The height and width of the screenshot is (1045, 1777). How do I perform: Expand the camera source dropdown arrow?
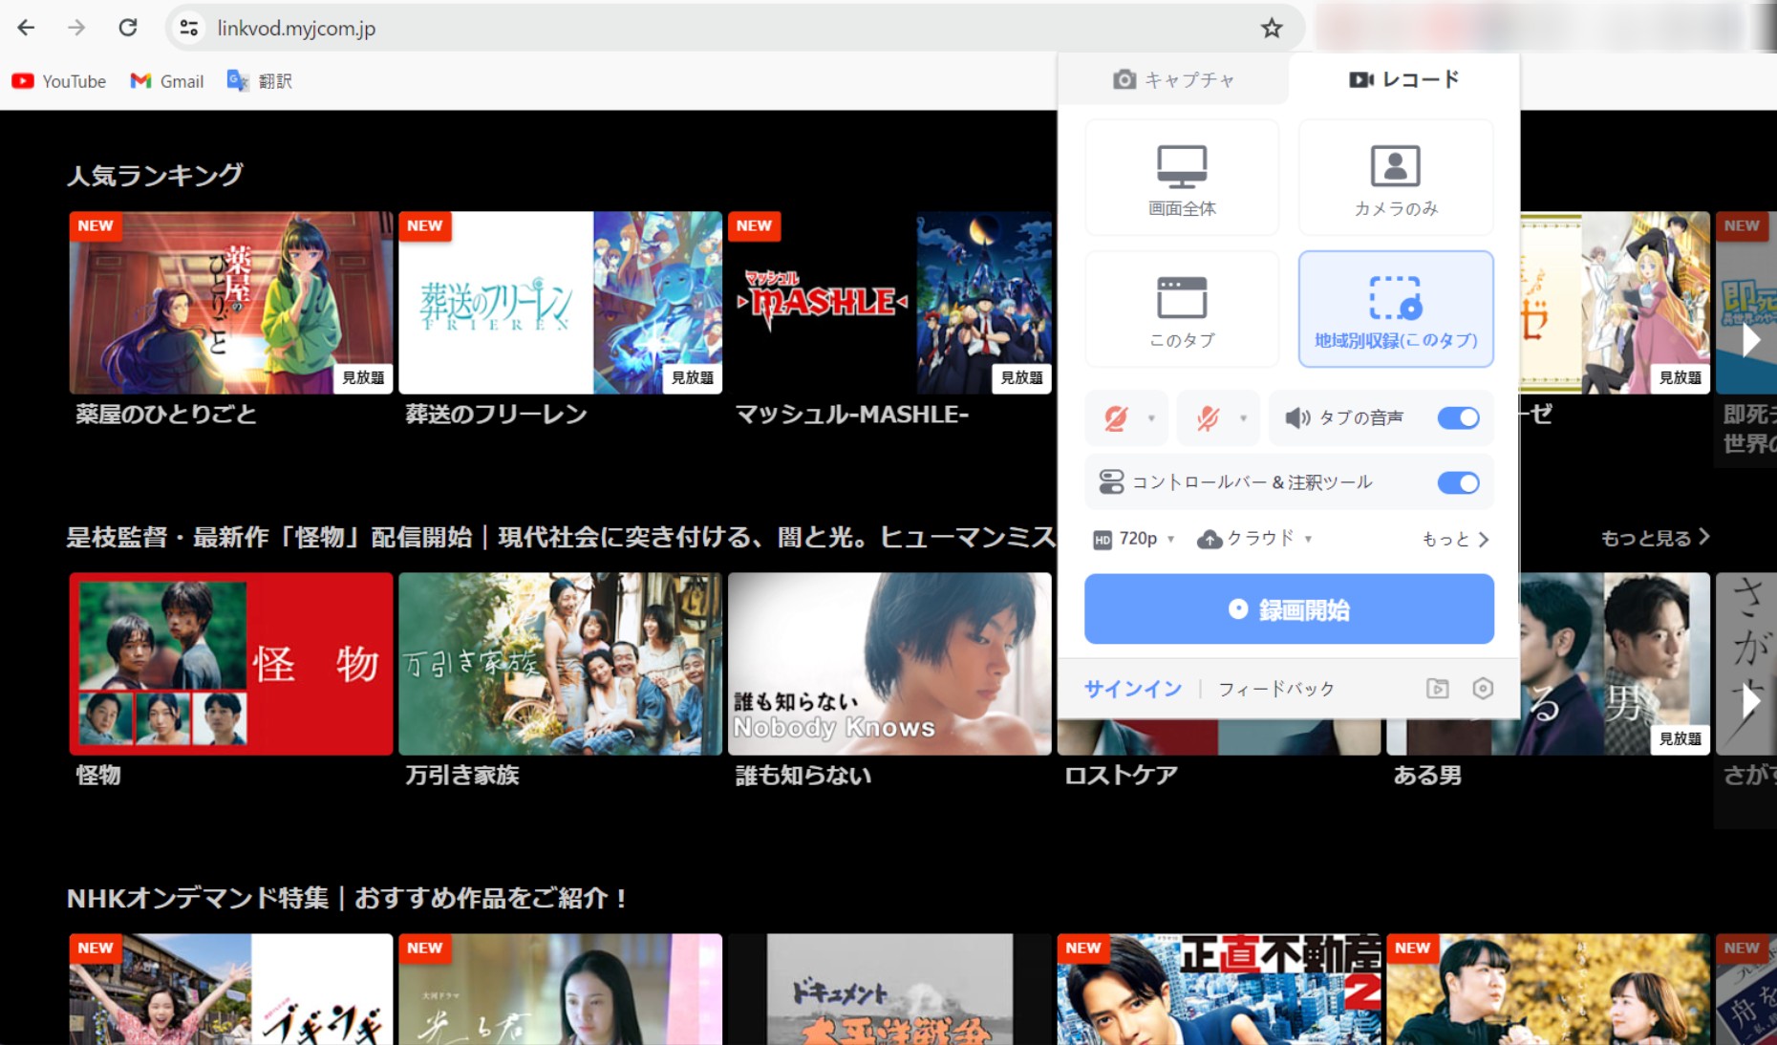pyautogui.click(x=1151, y=418)
